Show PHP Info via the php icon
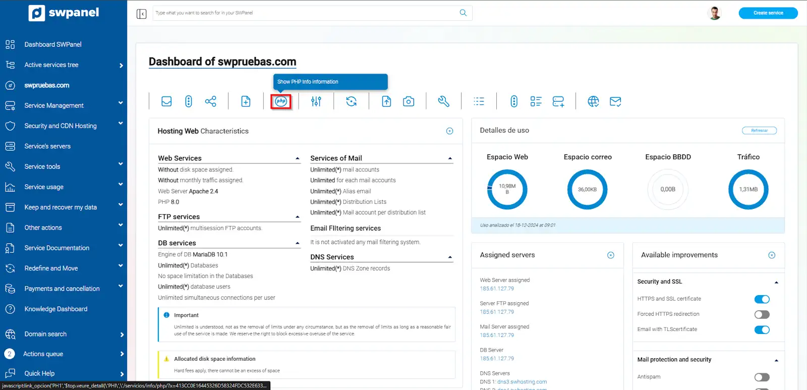807x390 pixels. [x=281, y=101]
